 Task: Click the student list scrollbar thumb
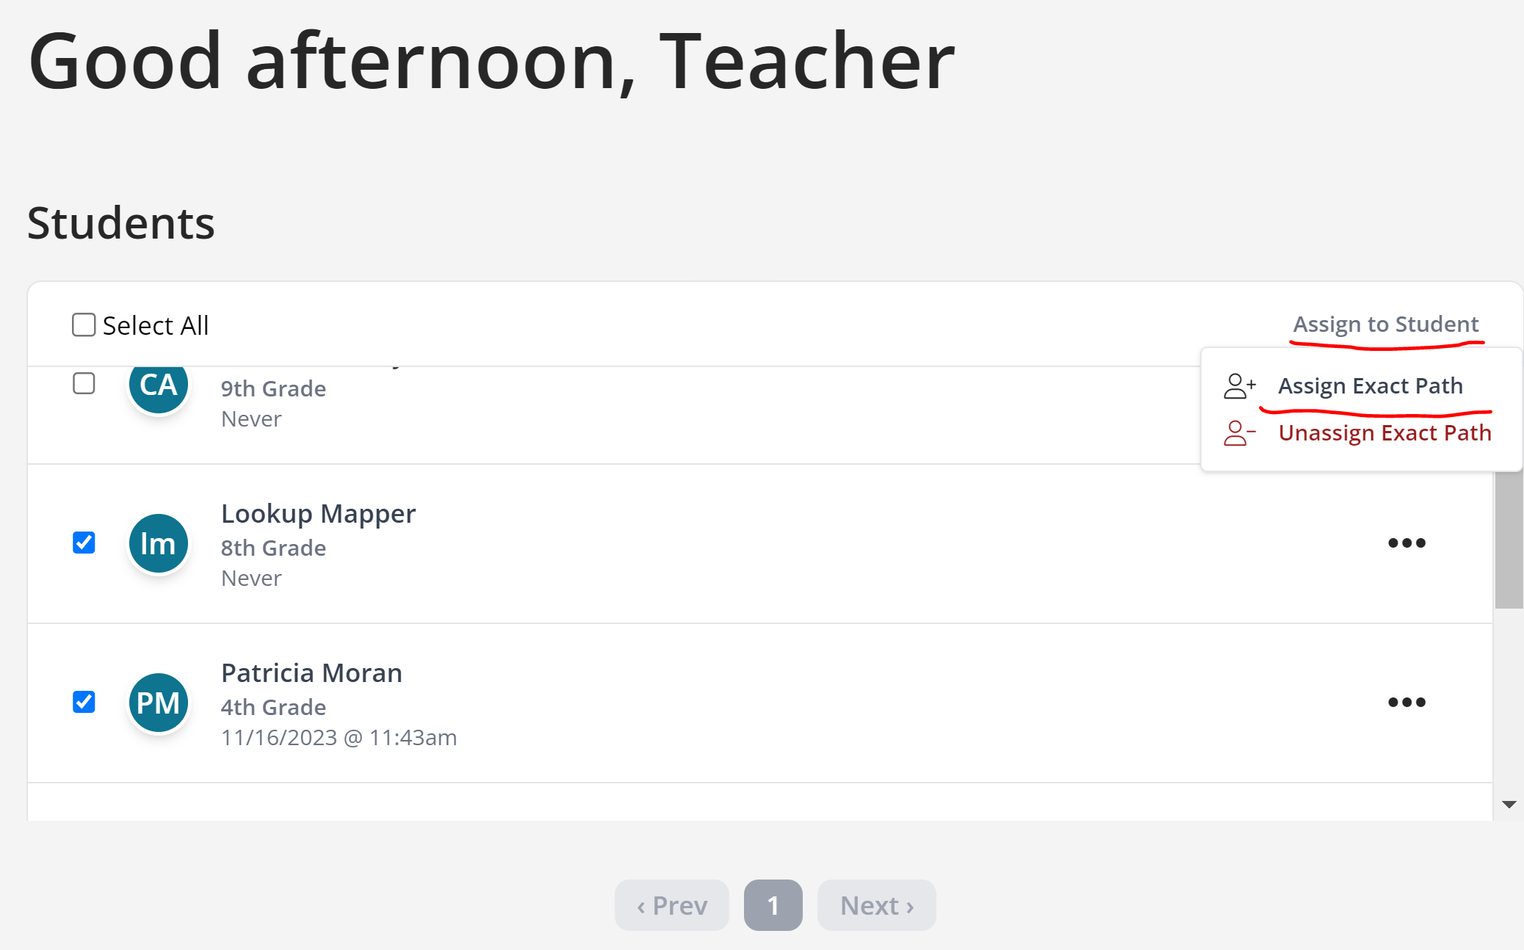coord(1509,540)
